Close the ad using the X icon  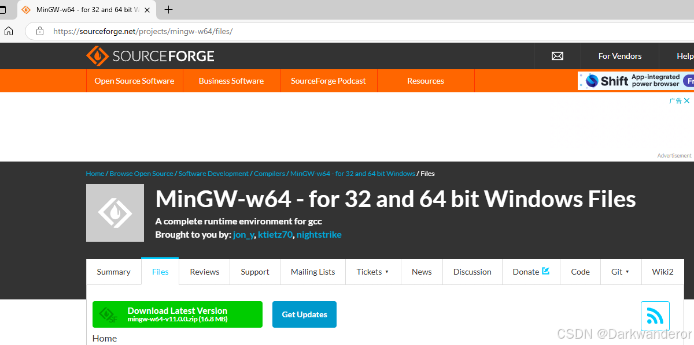tap(686, 100)
